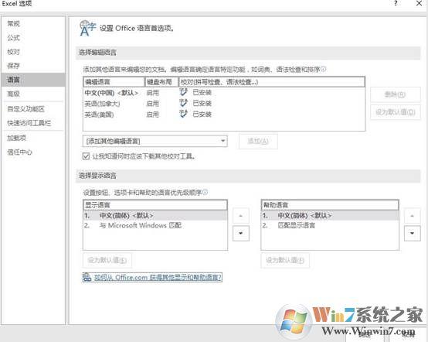Select the 信任中心 category
428x342 pixels.
coord(19,152)
